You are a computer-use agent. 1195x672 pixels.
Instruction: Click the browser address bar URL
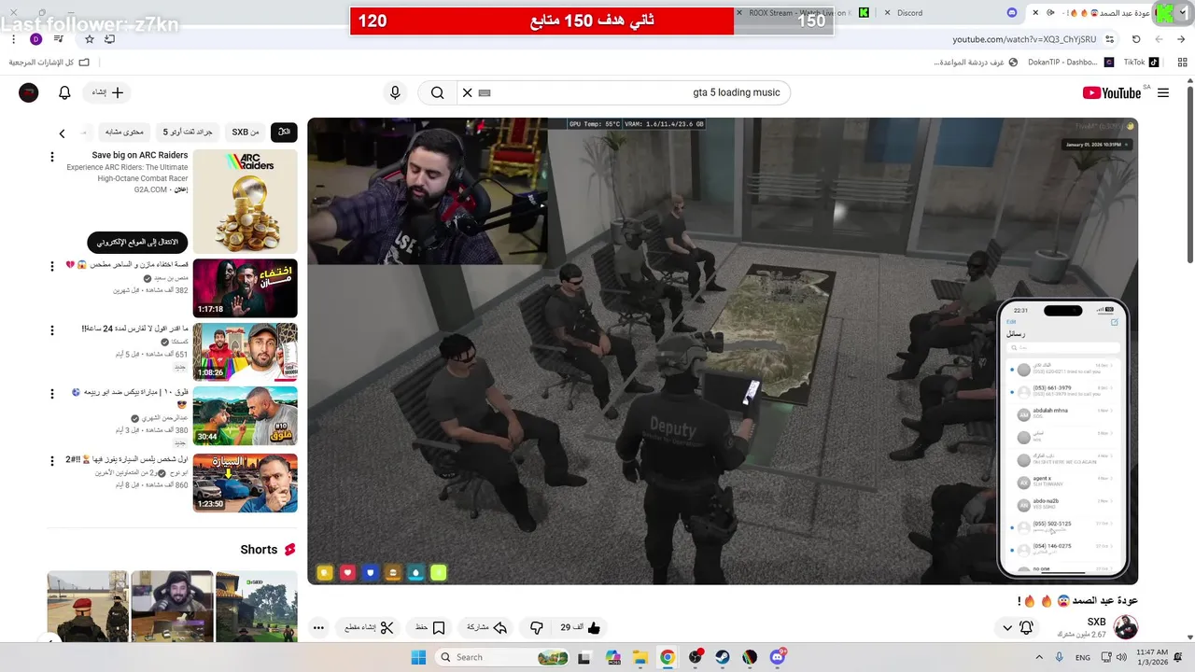click(x=1024, y=39)
